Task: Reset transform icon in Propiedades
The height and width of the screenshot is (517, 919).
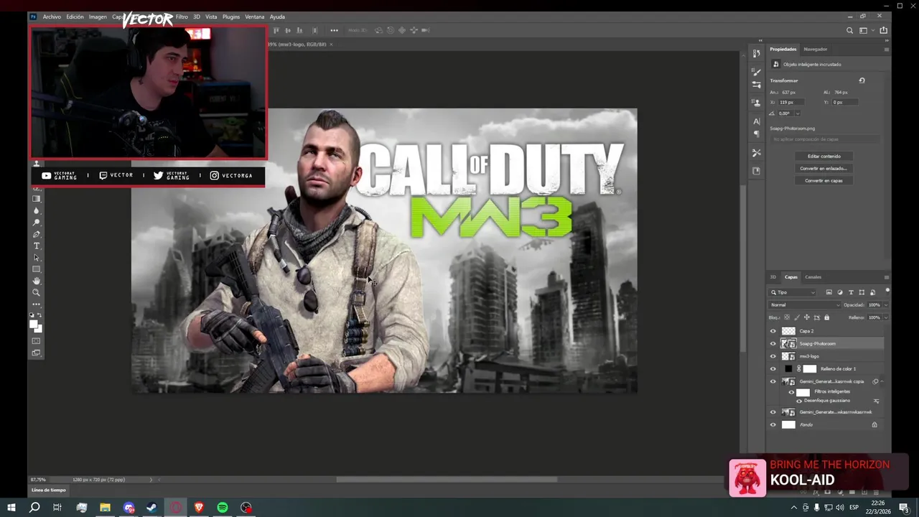Action: 862,80
